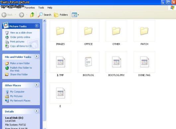Screen dimensions: 176x129
Task: Click the Make a new folder icon
Action: [x=7, y=63]
